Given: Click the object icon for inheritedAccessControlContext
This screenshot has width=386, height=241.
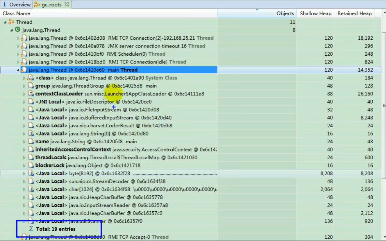Looking at the screenshot, I should (31, 149).
